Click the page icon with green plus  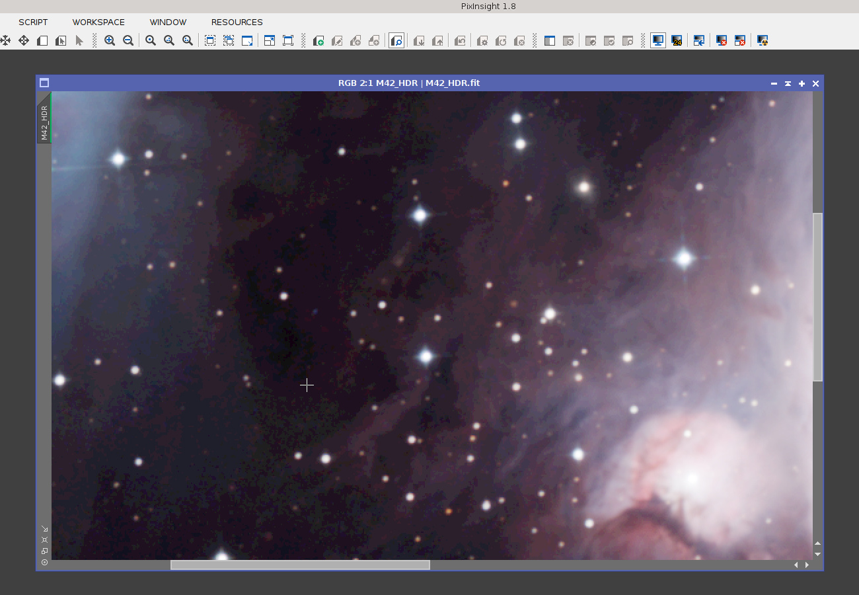tap(318, 40)
